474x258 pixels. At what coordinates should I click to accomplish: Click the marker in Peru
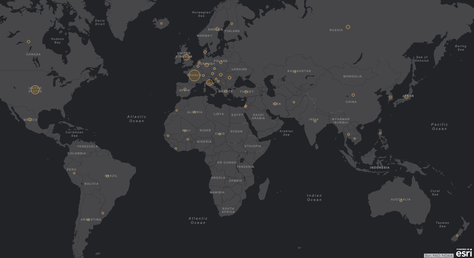tap(74, 173)
